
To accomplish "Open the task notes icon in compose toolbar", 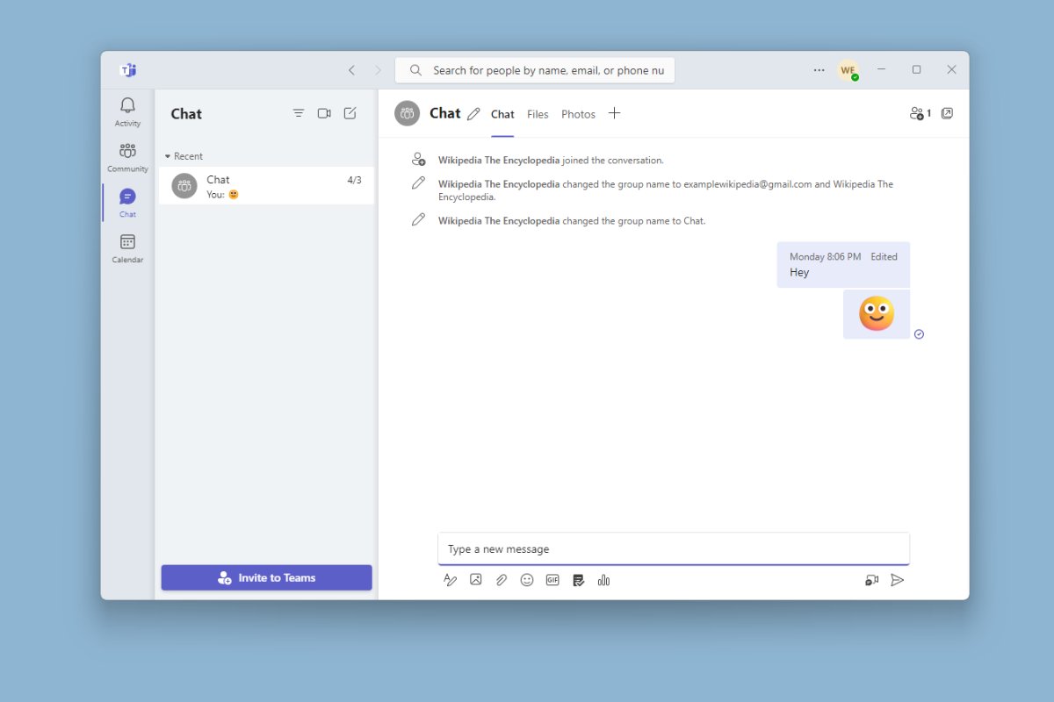I will (x=578, y=580).
